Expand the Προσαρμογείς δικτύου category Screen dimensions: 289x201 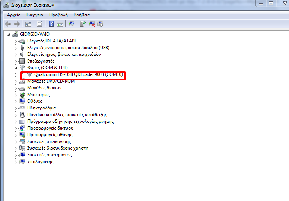[x=16, y=128]
